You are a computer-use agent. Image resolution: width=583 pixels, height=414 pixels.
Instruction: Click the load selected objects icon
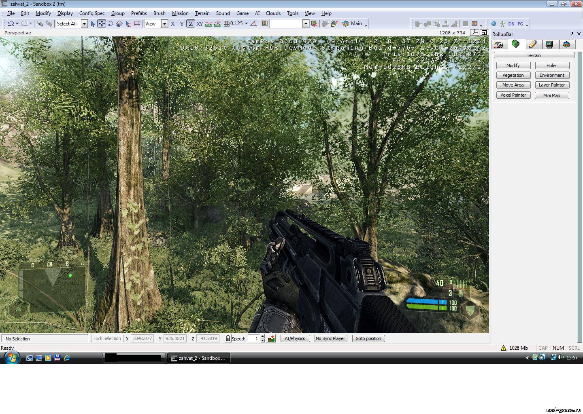tap(334, 24)
